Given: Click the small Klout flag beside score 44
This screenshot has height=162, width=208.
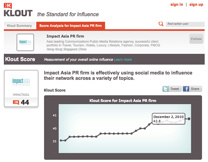Looking at the screenshot, I should [16, 102].
